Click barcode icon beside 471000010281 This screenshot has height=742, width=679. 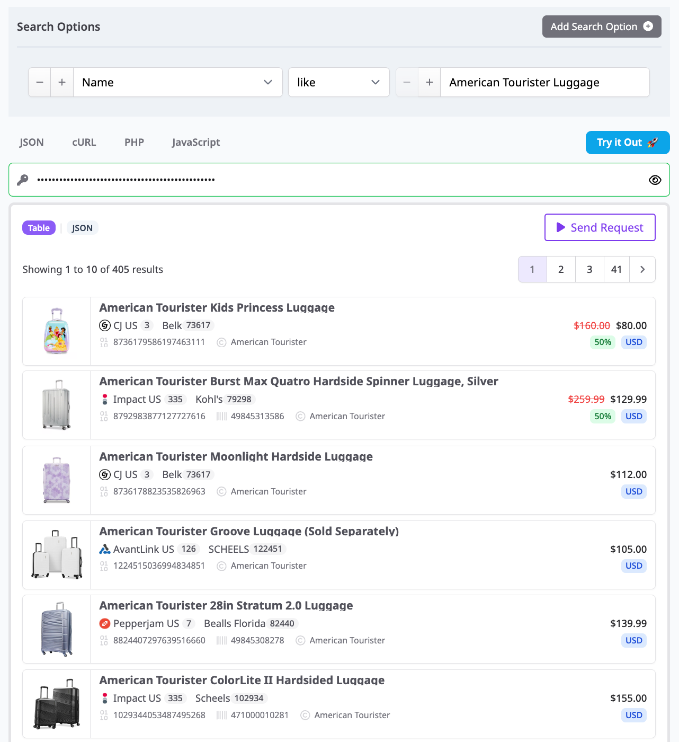[221, 715]
